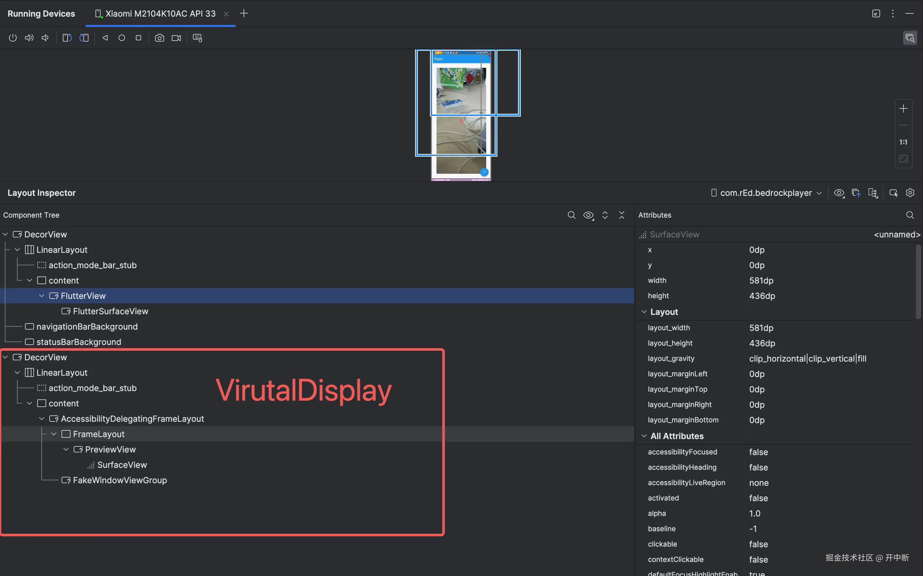Click the zoom in plus button
The image size is (923, 576).
[x=903, y=109]
